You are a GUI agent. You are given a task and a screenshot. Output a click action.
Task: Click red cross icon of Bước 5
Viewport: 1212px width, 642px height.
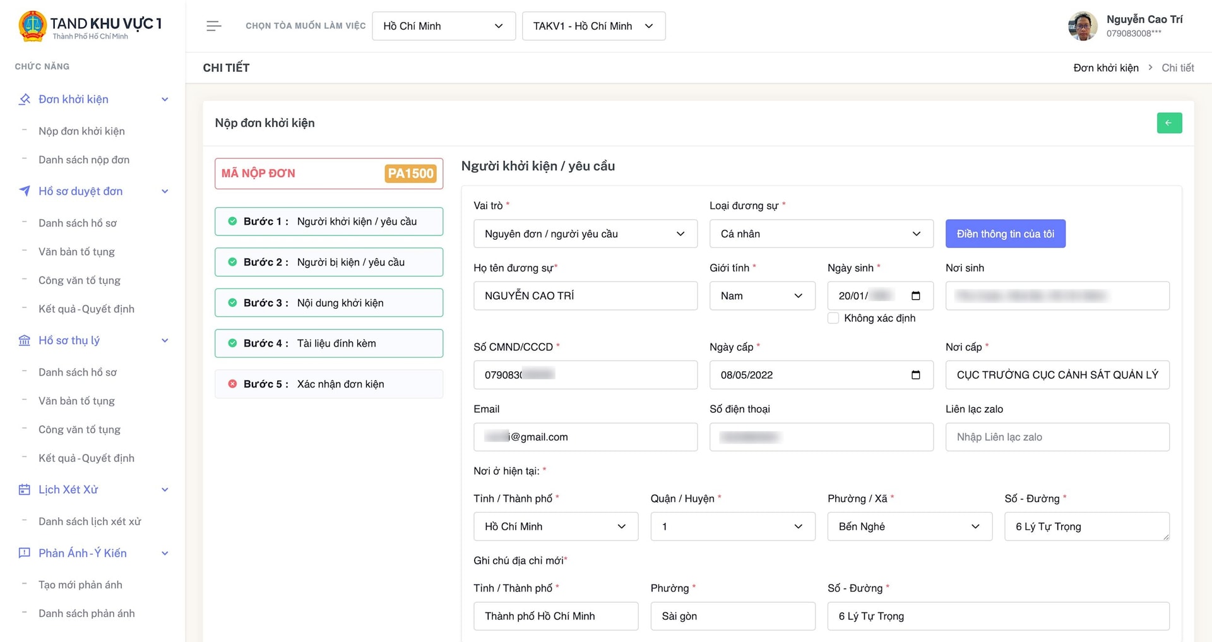(232, 384)
